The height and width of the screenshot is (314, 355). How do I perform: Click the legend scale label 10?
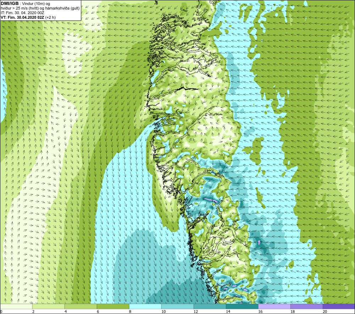coord(163,312)
